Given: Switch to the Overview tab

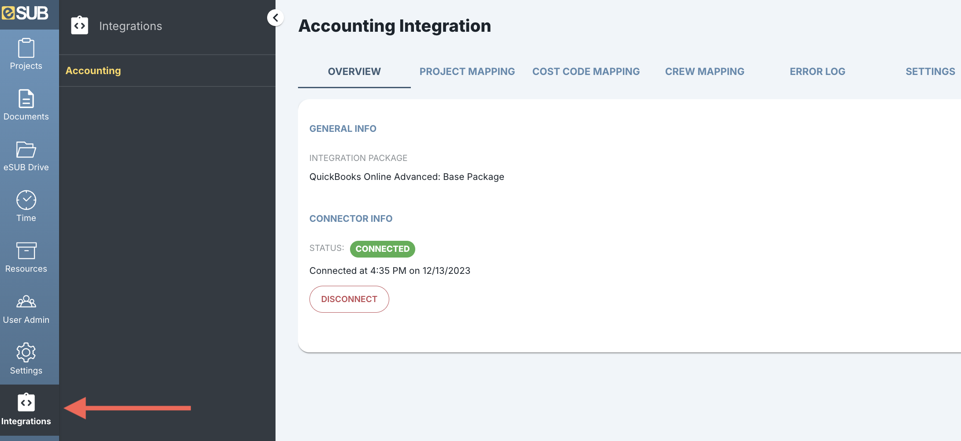Looking at the screenshot, I should [354, 71].
